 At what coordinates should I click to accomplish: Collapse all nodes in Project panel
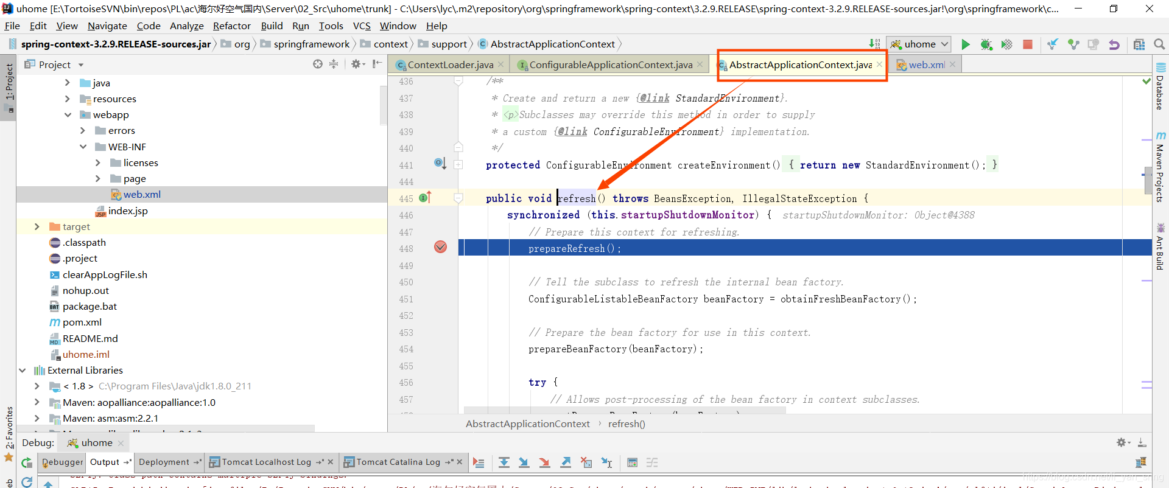(x=334, y=64)
